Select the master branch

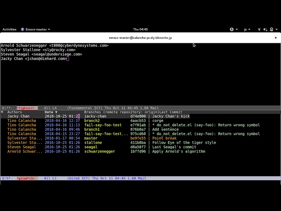pos(91,138)
